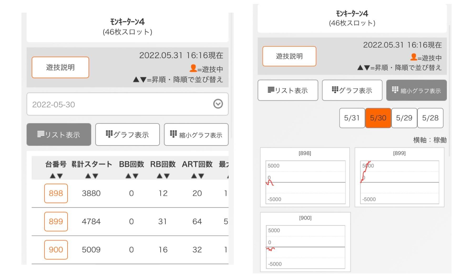Open the 遊技説明 button in right panel

(x=289, y=56)
